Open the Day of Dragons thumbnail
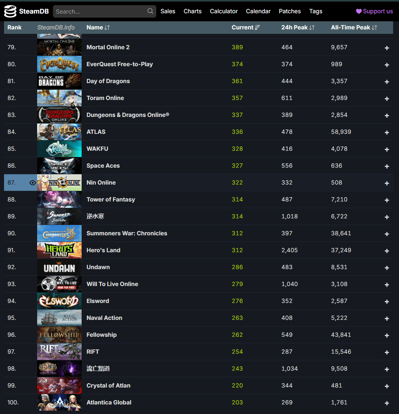Viewport: 399px width, 414px height. [59, 81]
